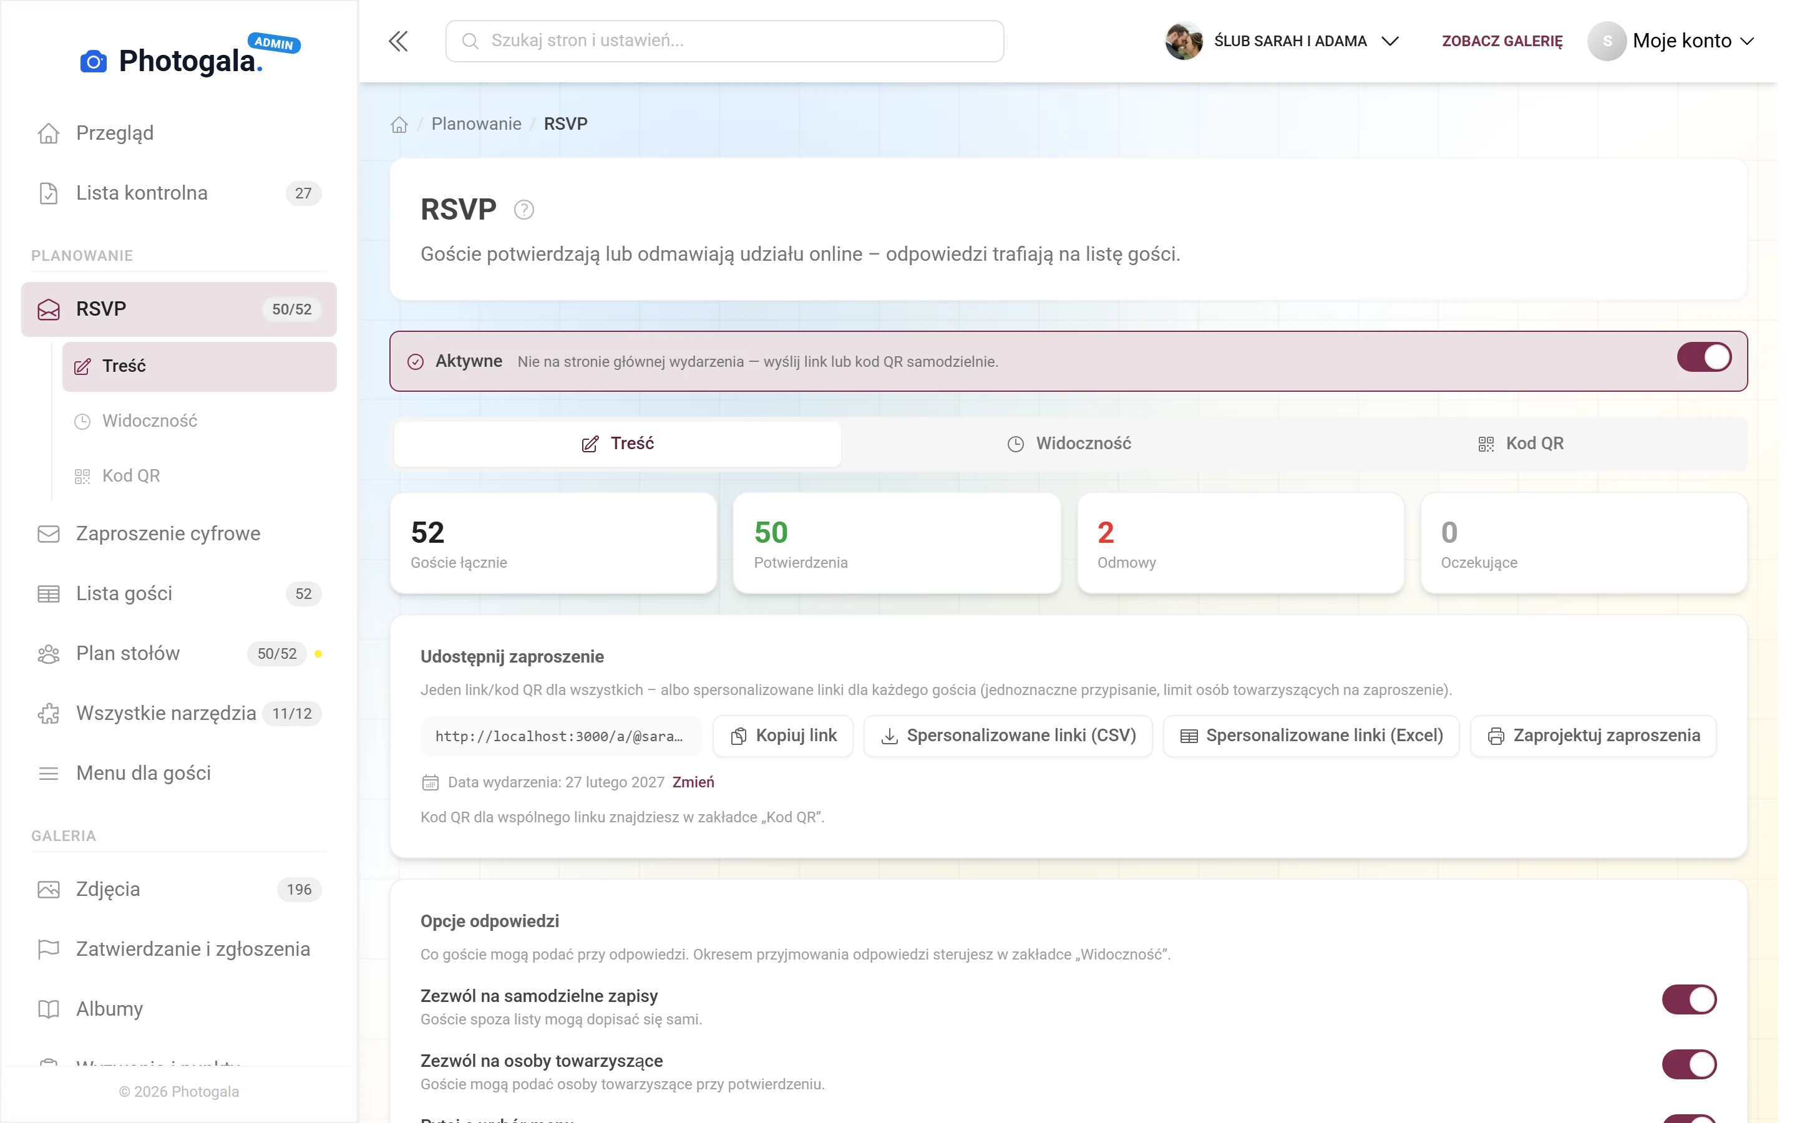
Task: Toggle Zezwól na osoby towarzyszące
Action: (1688, 1064)
